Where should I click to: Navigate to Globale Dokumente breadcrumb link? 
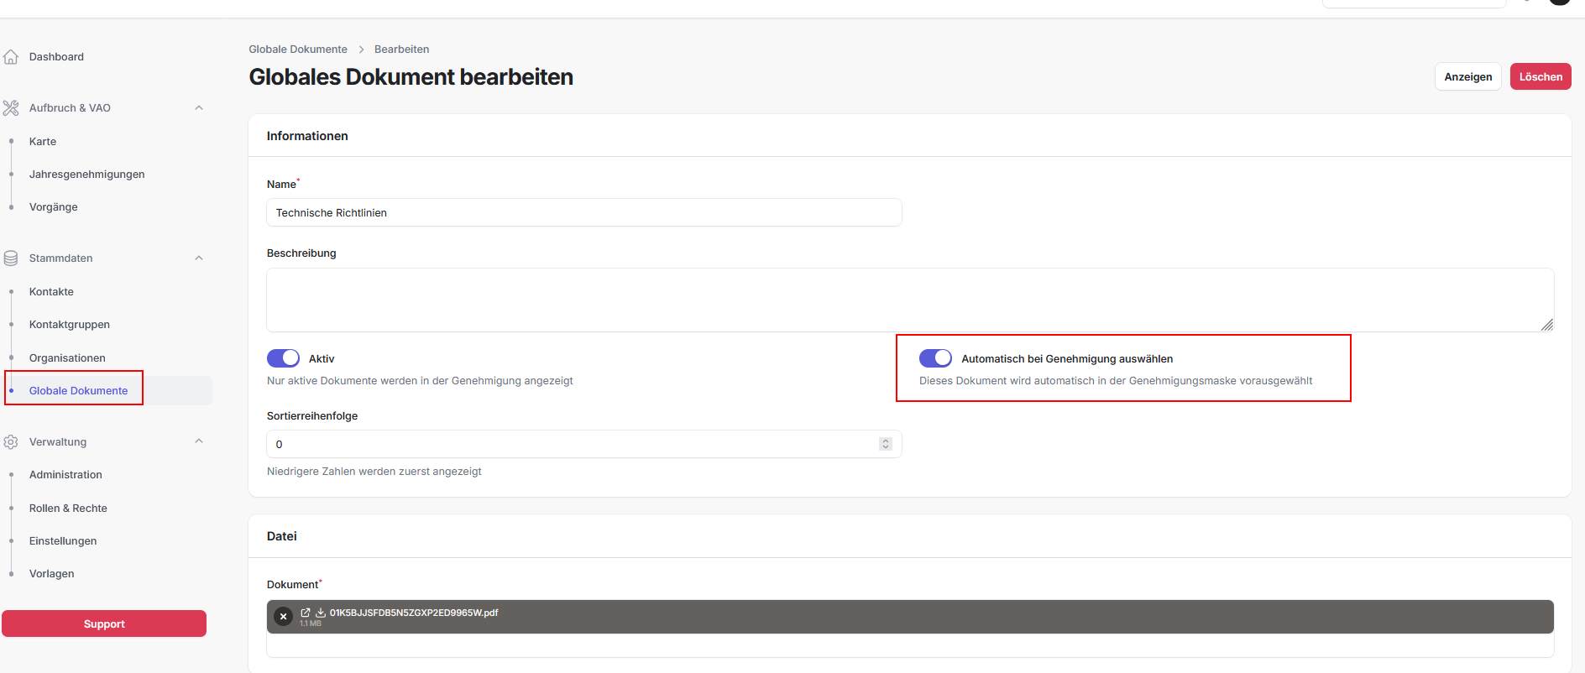(x=298, y=50)
